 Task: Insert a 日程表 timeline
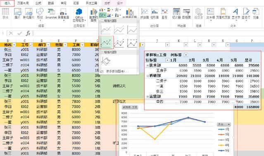(187, 14)
